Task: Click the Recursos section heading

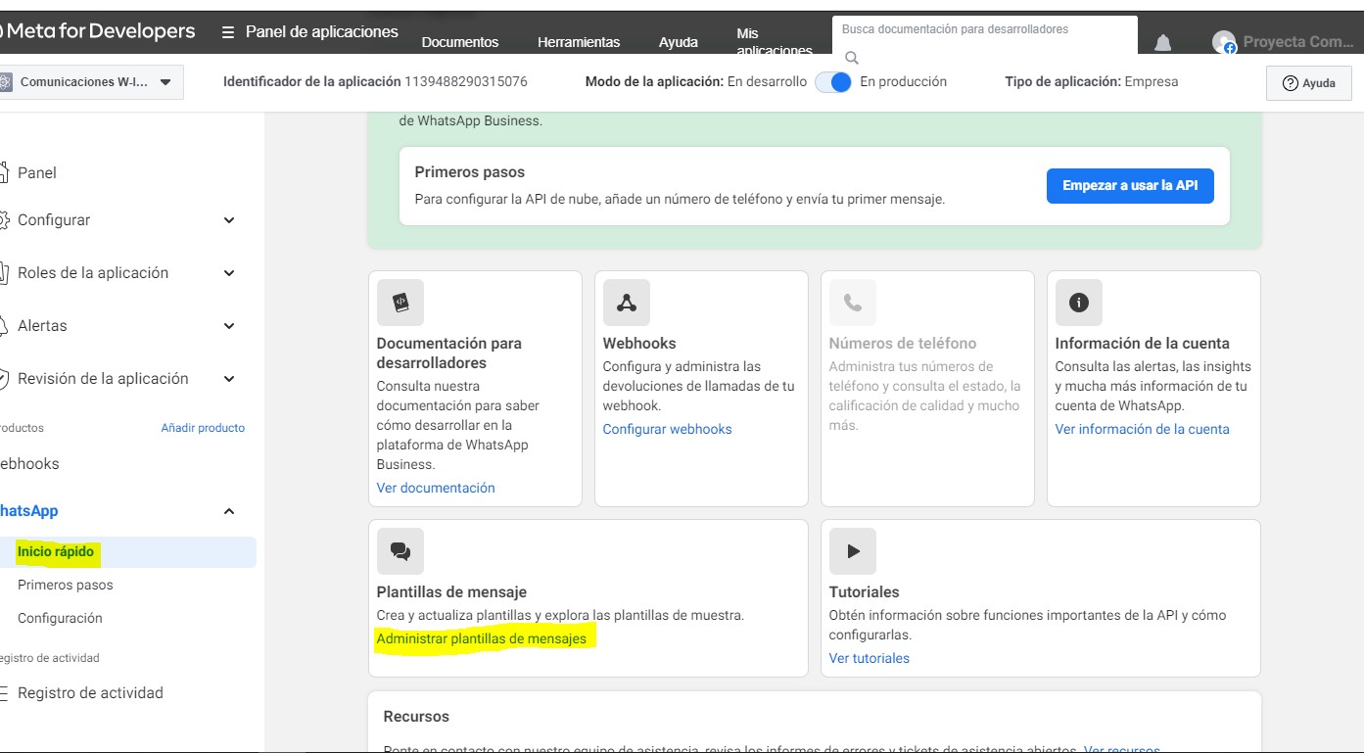Action: point(416,717)
